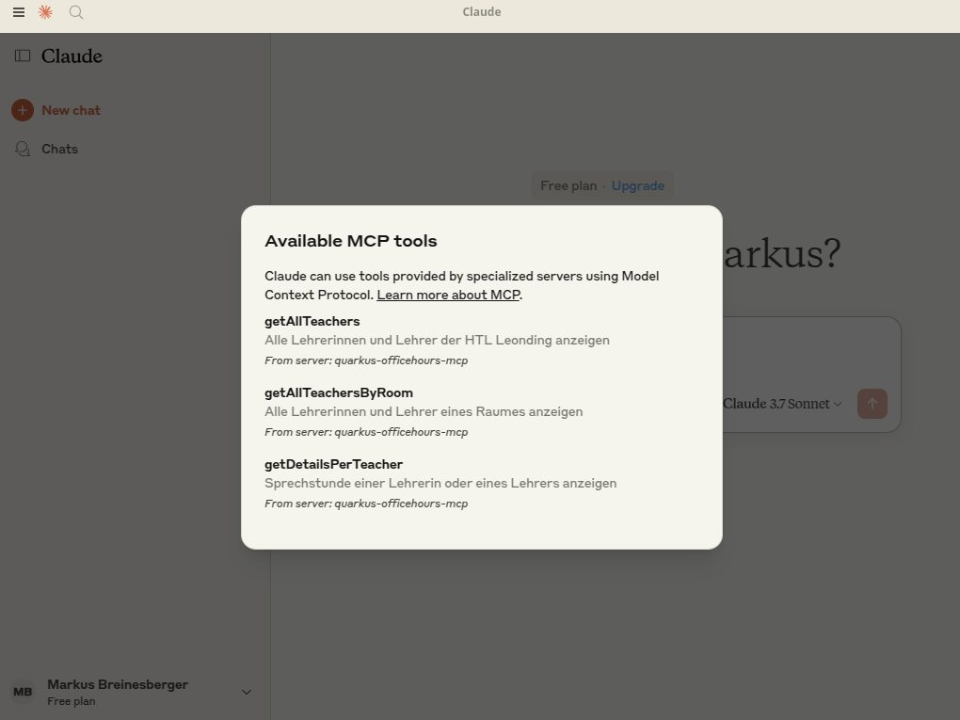This screenshot has width=960, height=720.
Task: Expand the Markus Breinesberger account menu chevron
Action: 247,692
